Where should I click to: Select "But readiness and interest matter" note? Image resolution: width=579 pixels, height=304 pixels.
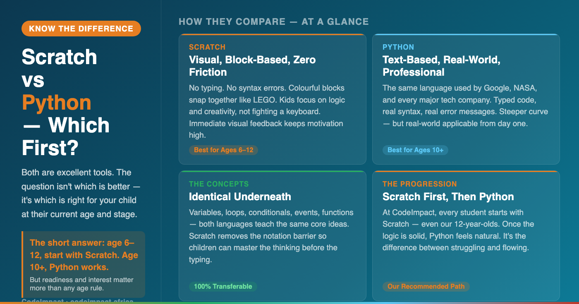tap(81, 284)
